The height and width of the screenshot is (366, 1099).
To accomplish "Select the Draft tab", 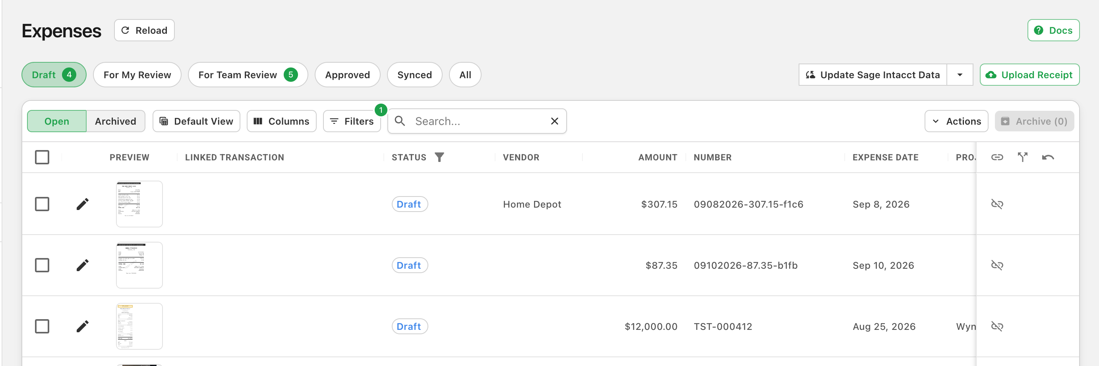I will pos(54,75).
